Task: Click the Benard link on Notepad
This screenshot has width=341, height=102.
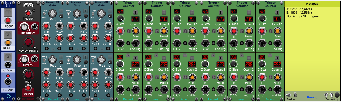Action: (x=312, y=98)
